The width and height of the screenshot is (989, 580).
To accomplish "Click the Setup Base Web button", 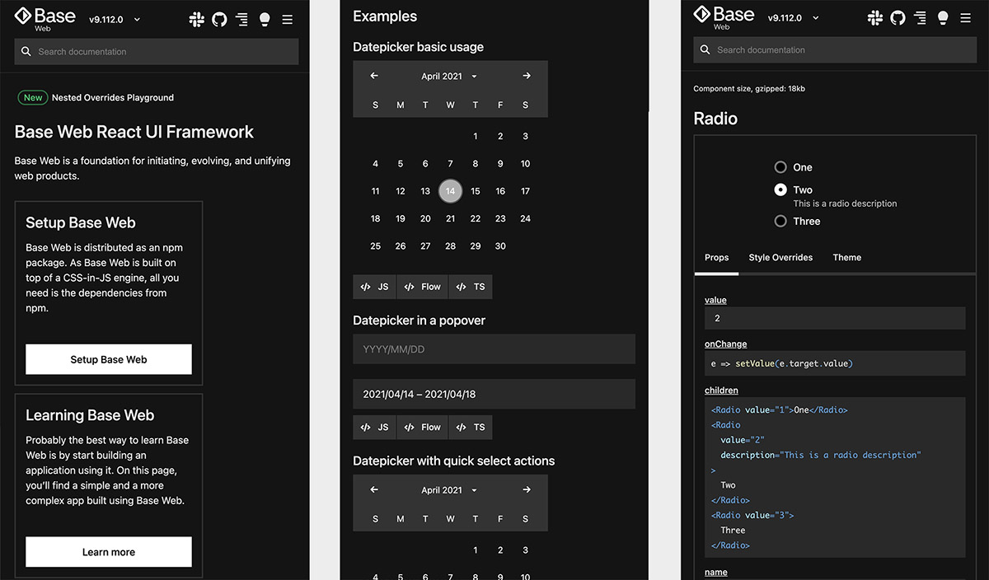I will pos(109,359).
